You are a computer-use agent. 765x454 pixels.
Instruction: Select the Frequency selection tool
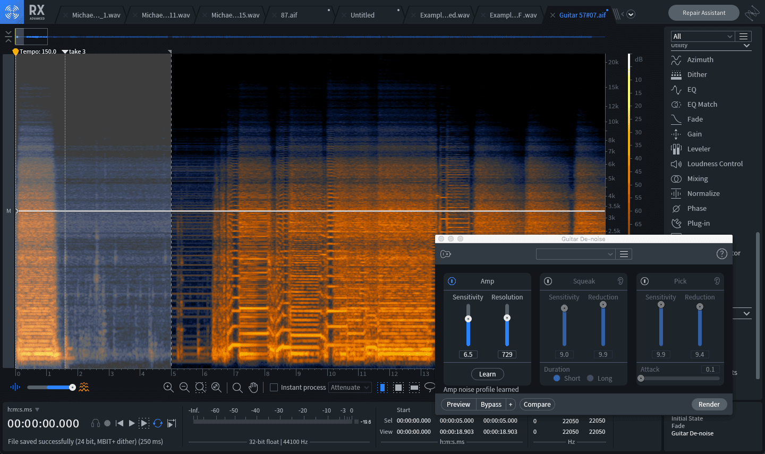pos(414,388)
